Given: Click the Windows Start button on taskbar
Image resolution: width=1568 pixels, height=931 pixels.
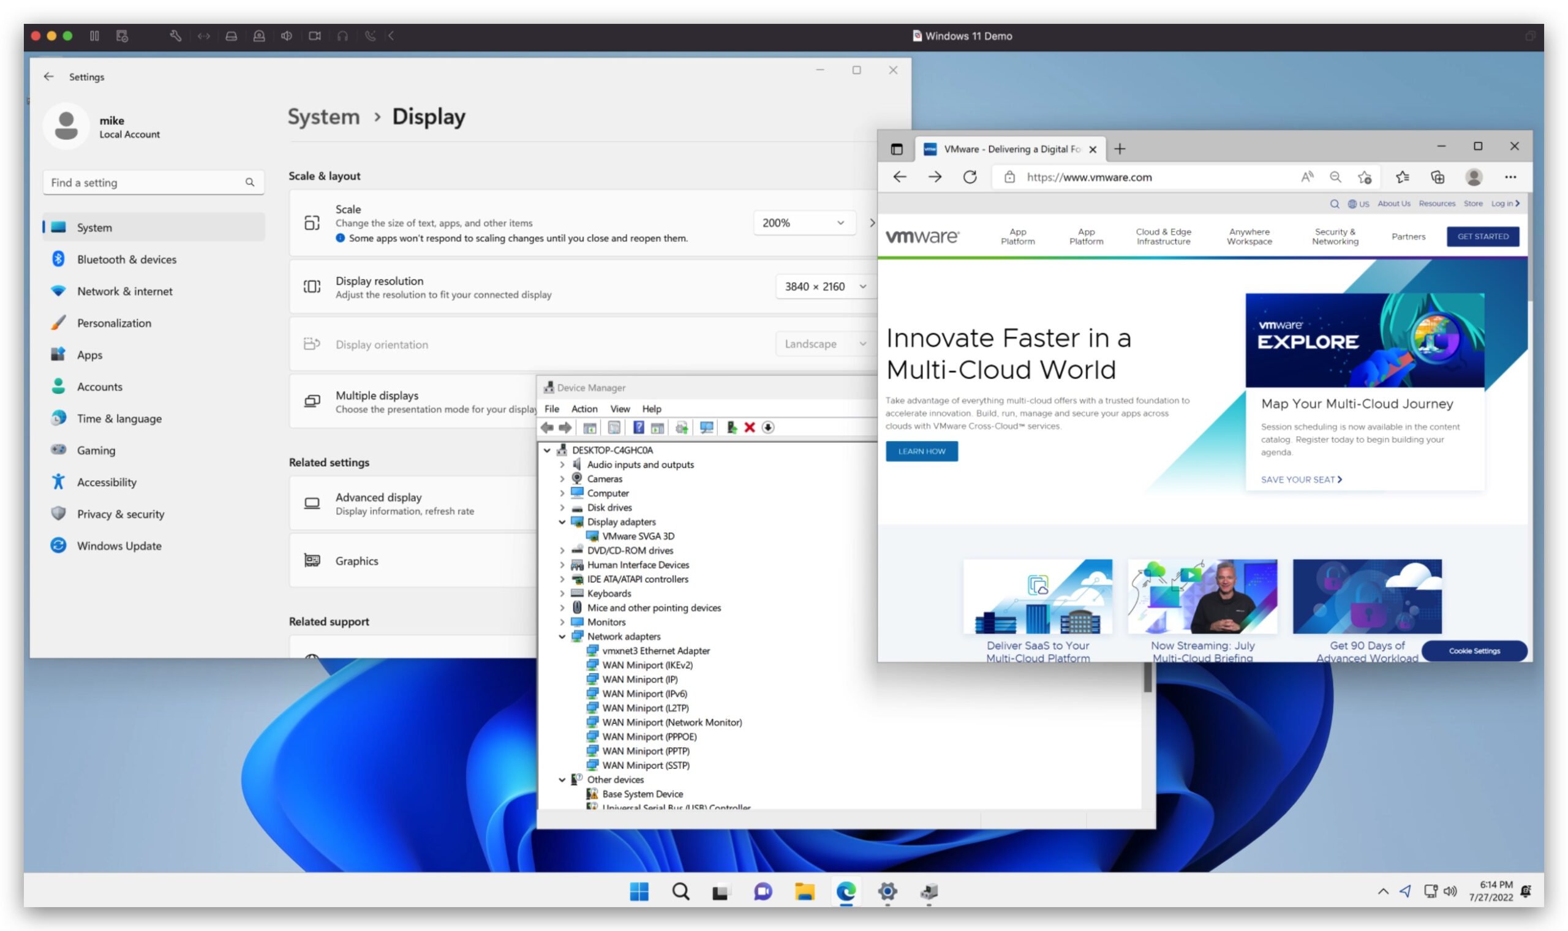Looking at the screenshot, I should [639, 891].
